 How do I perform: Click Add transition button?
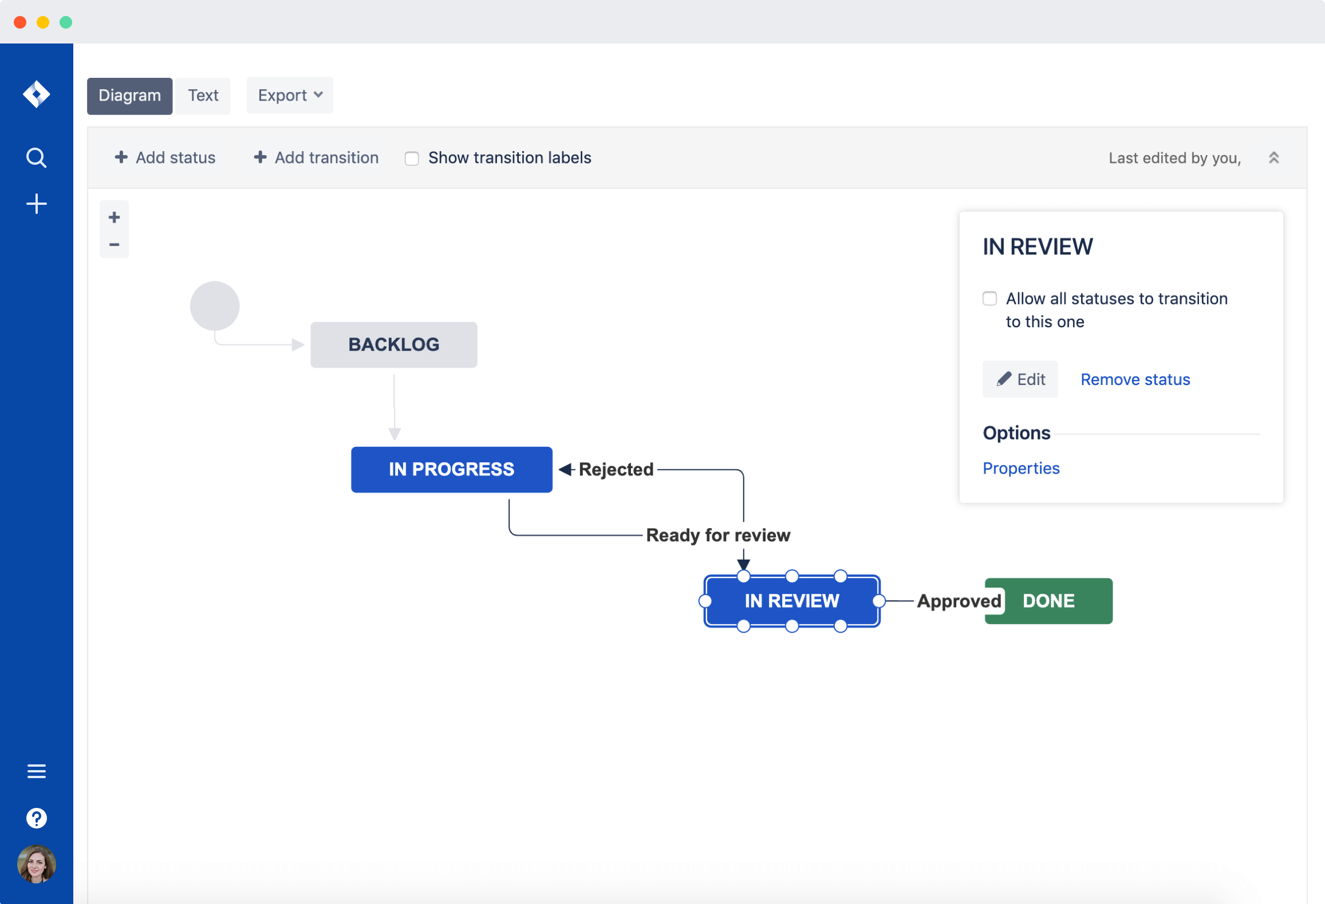[316, 157]
